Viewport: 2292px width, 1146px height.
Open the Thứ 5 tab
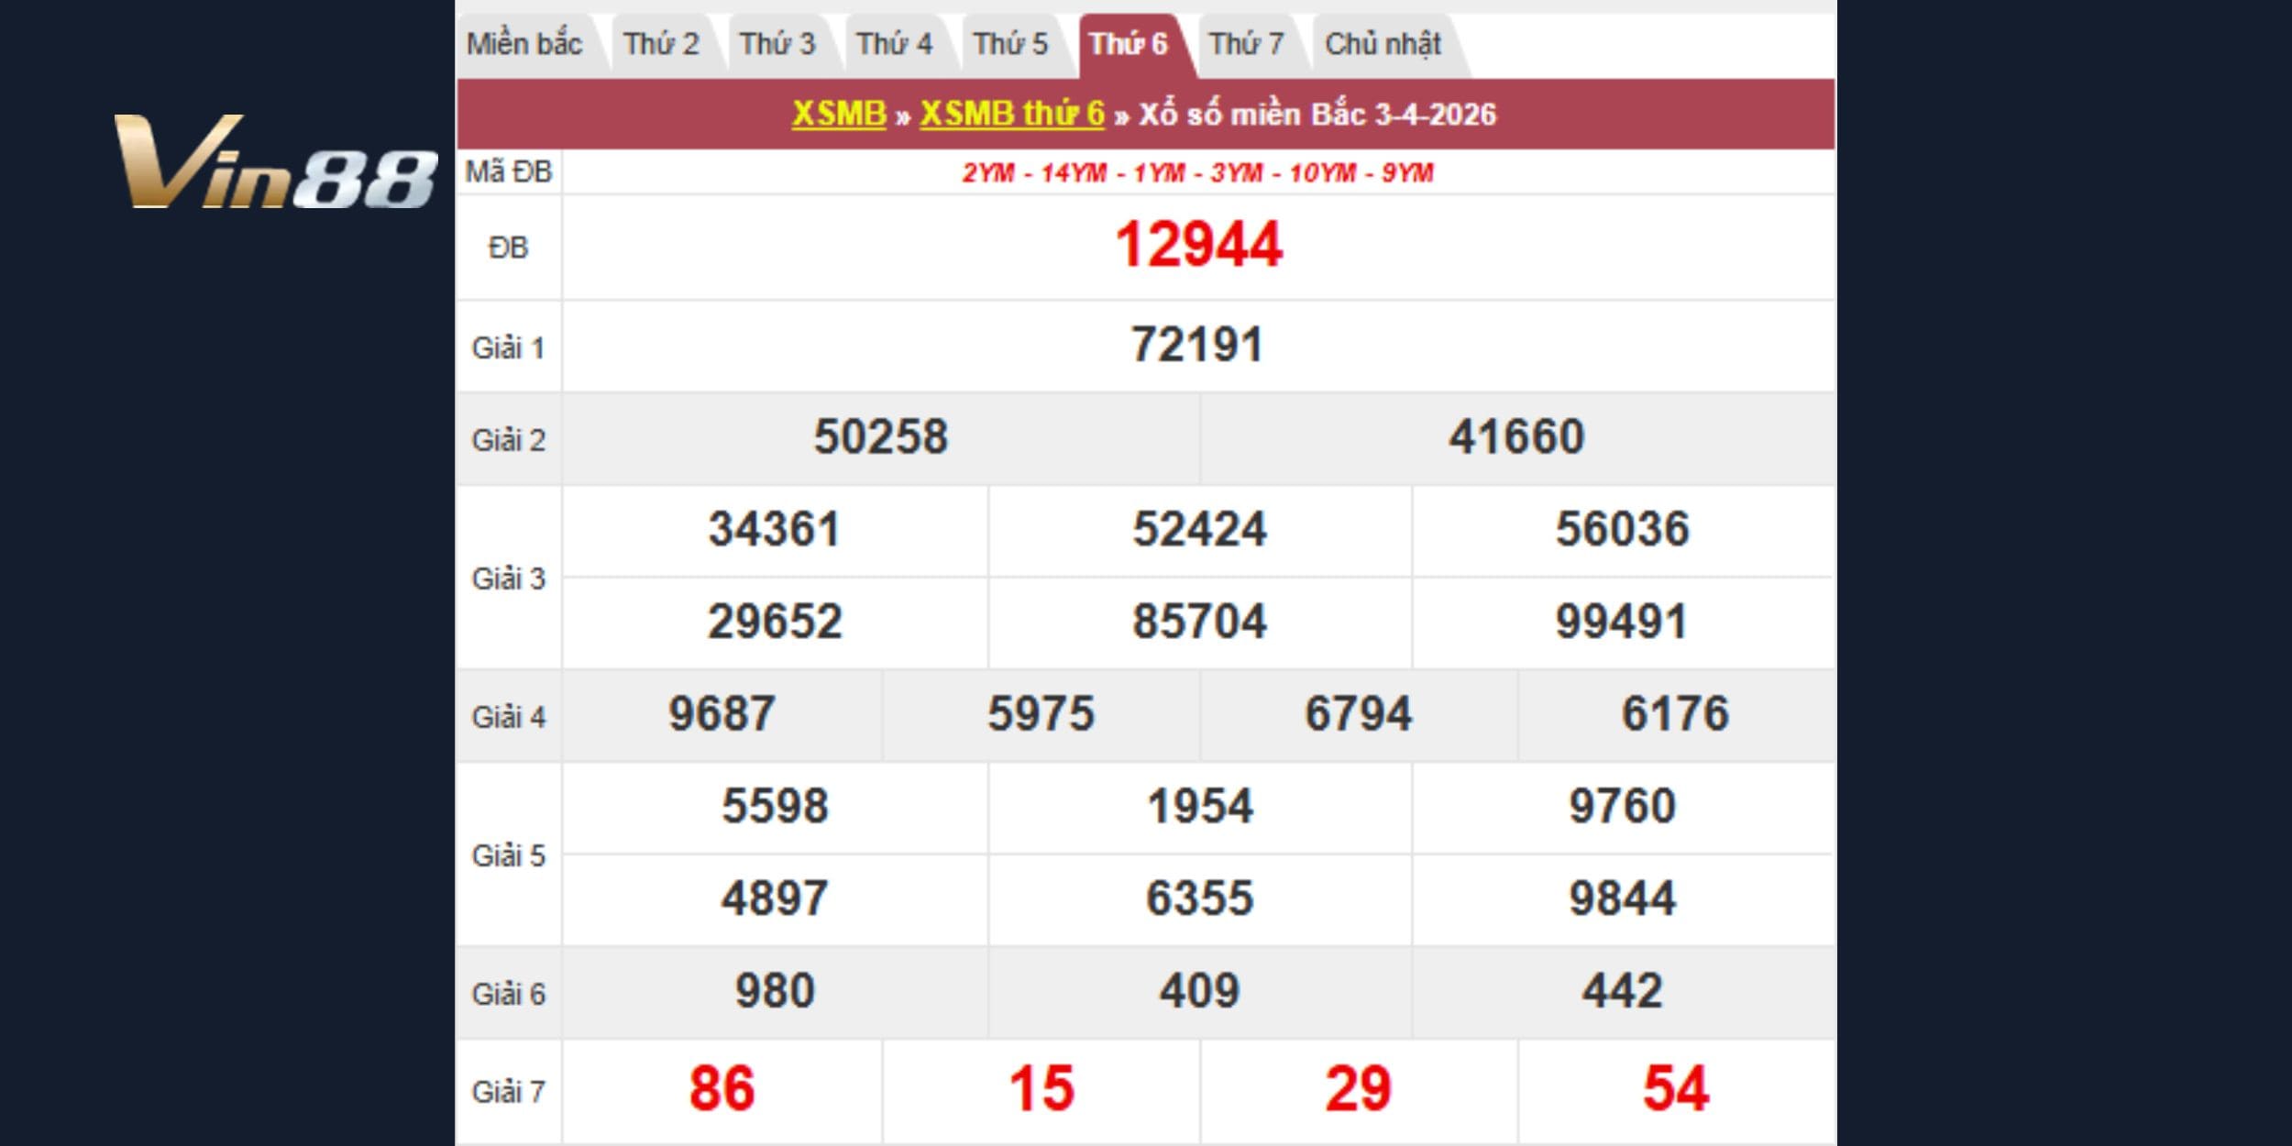tap(1010, 44)
